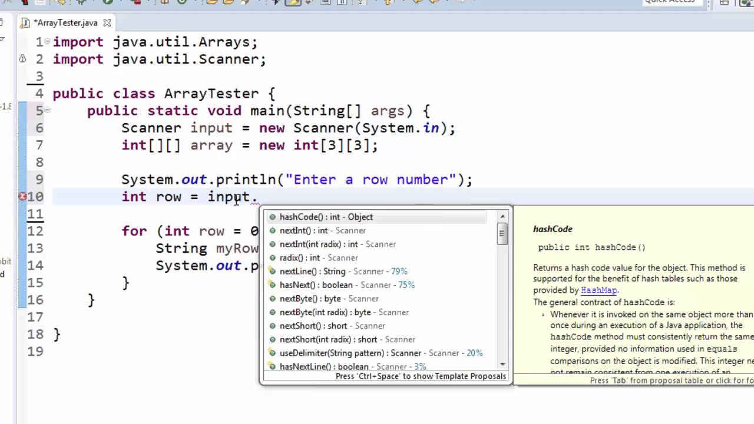Click the error marker on line 10
The image size is (754, 424).
tap(22, 197)
